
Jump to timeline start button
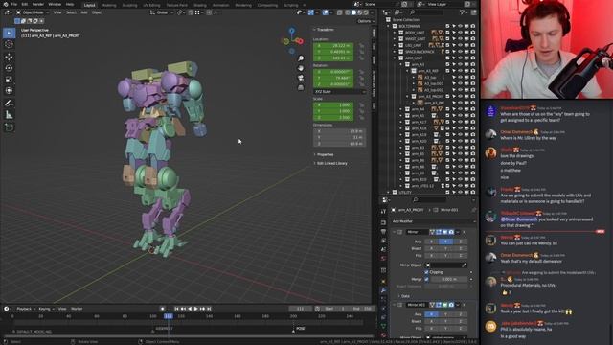point(176,309)
